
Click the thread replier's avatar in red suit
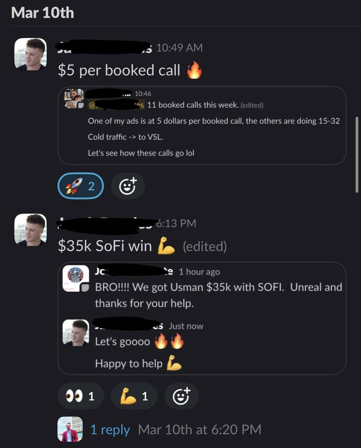(70, 429)
